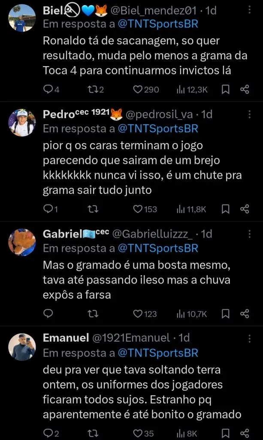Image resolution: width=263 pixels, height=440 pixels.
Task: Reply to Pedro's tweet
Action: pyautogui.click(x=48, y=209)
